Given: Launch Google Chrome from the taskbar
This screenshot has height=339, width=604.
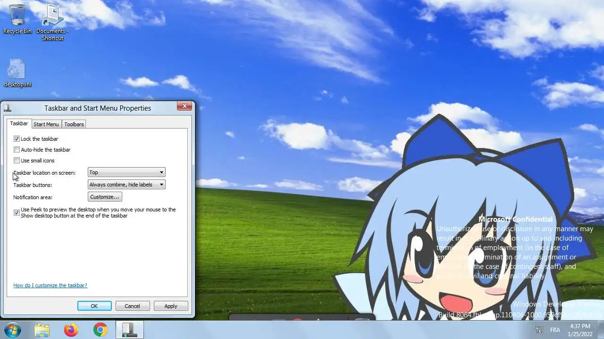Looking at the screenshot, I should click(100, 330).
